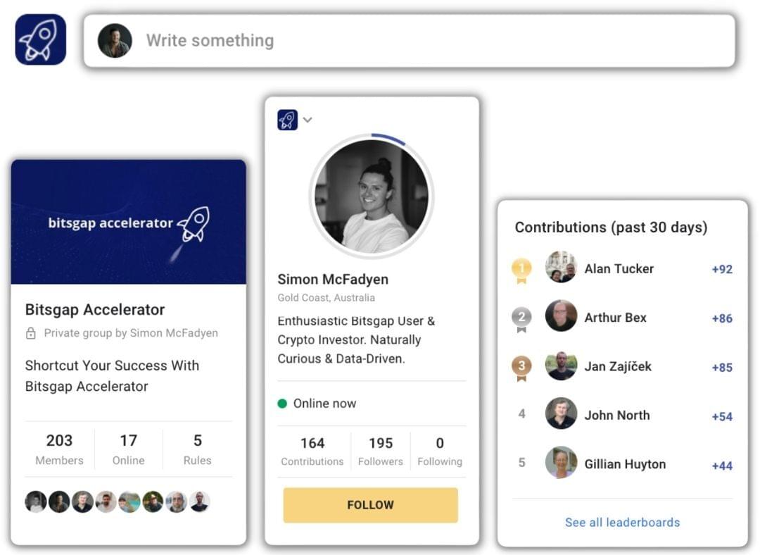This screenshot has height=555, width=760.
Task: Click the small rocket icon on profile card
Action: point(287,120)
